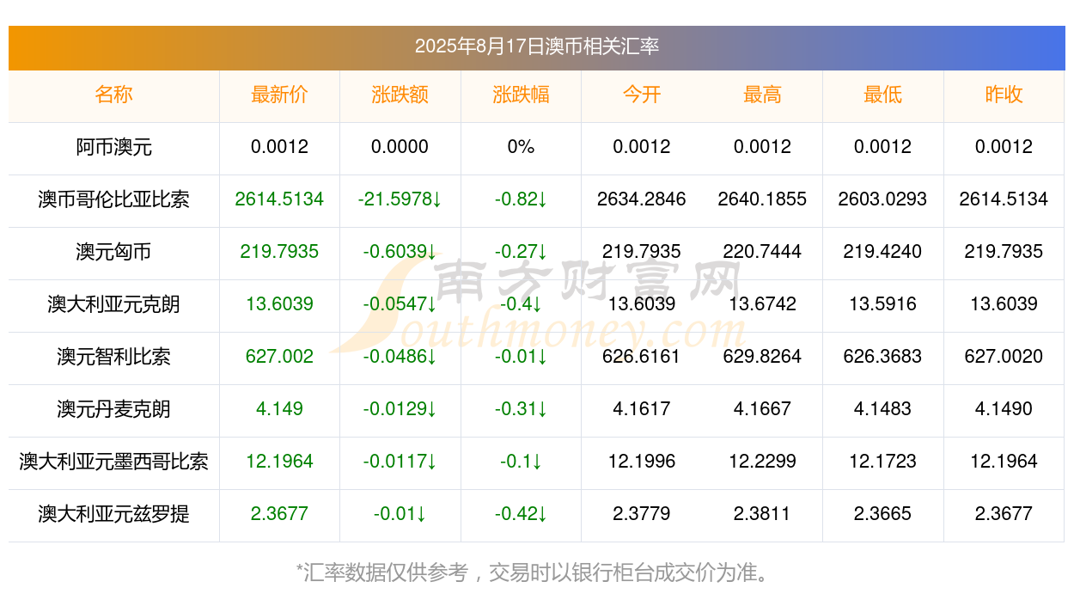This screenshot has height=600, width=1074.
Task: Click high price 629.8264
Action: click(762, 357)
